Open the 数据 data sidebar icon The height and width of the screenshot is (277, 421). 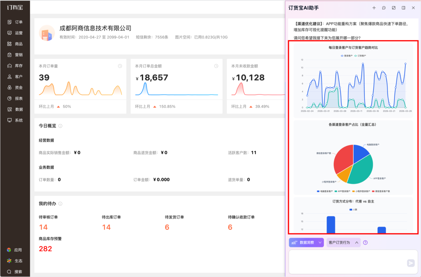tap(9, 109)
